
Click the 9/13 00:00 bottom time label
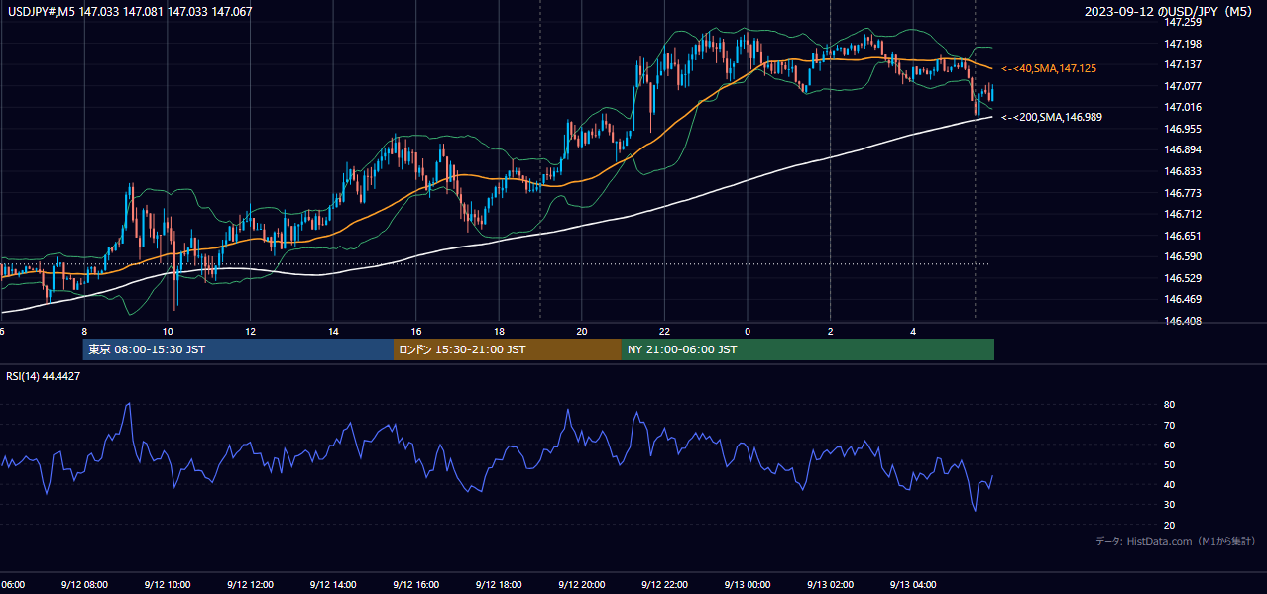(x=747, y=585)
